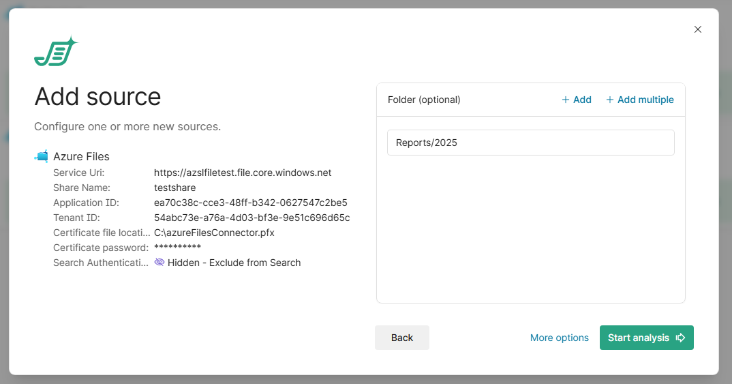Click the Add source heading

[97, 97]
